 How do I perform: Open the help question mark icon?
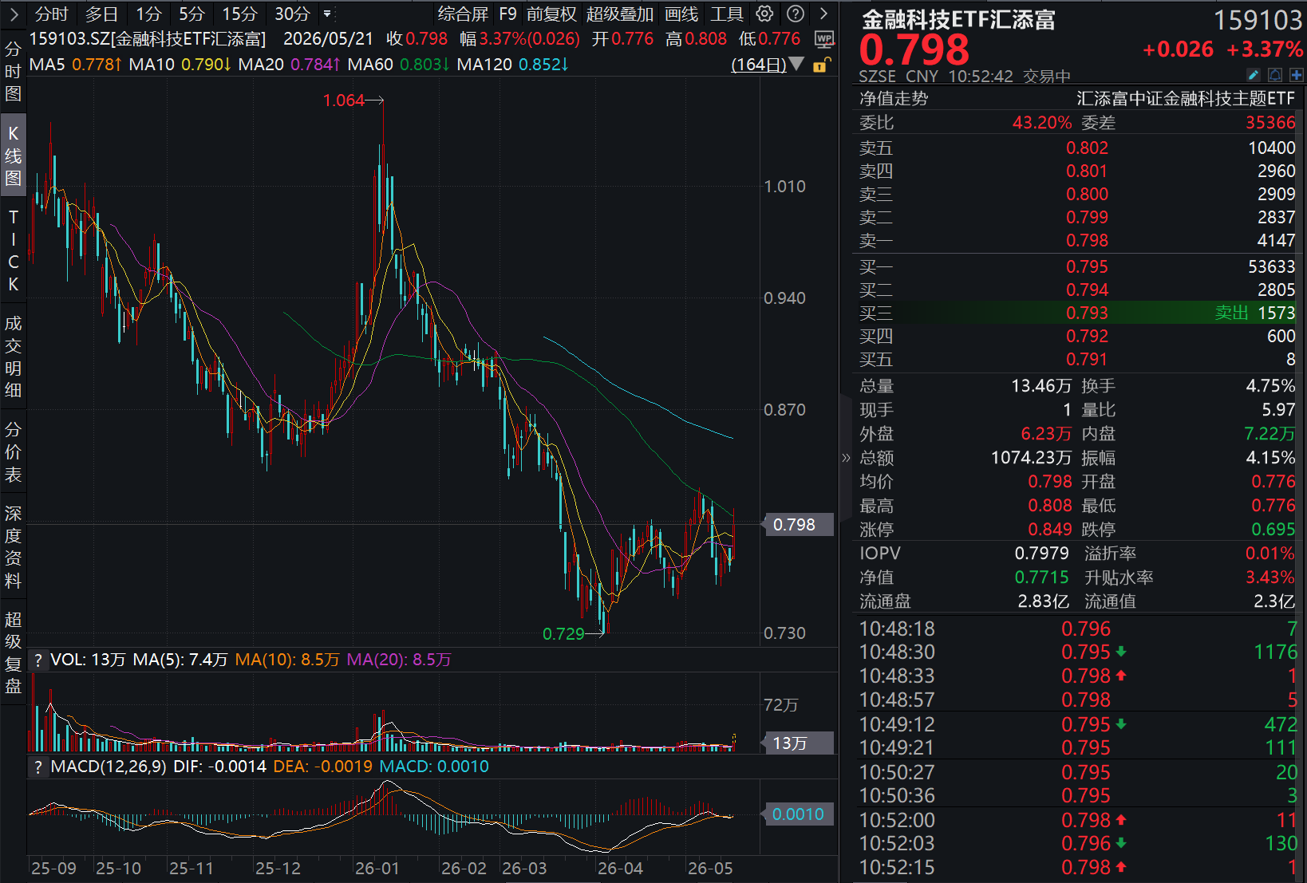[795, 14]
